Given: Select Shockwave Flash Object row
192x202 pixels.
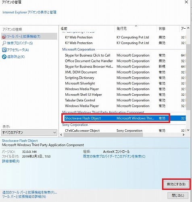Looking at the screenshot, I should 125,118.
